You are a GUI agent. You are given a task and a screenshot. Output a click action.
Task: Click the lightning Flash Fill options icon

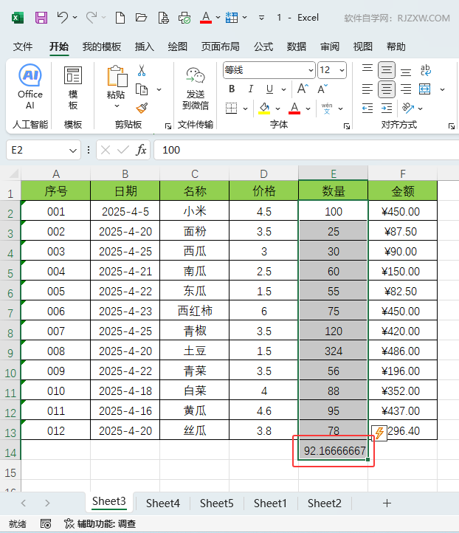[379, 433]
